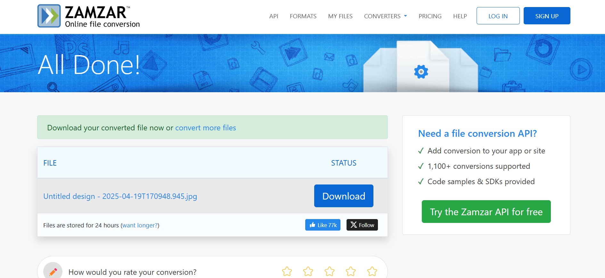The width and height of the screenshot is (605, 278).
Task: Click the pencil icon beside the rating question
Action: [x=53, y=271]
